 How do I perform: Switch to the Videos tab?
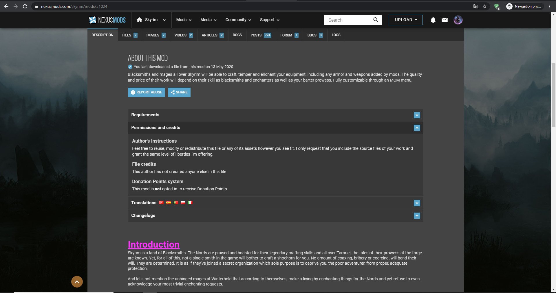pos(184,35)
